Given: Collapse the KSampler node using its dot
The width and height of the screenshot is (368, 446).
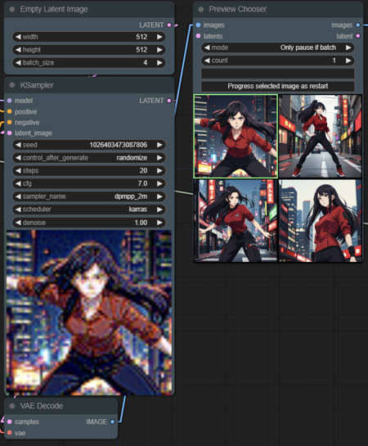Looking at the screenshot, I should point(12,85).
